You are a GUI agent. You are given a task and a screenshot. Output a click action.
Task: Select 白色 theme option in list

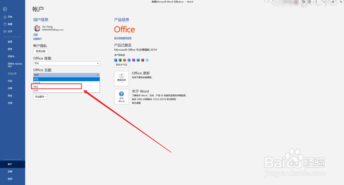click(x=66, y=90)
